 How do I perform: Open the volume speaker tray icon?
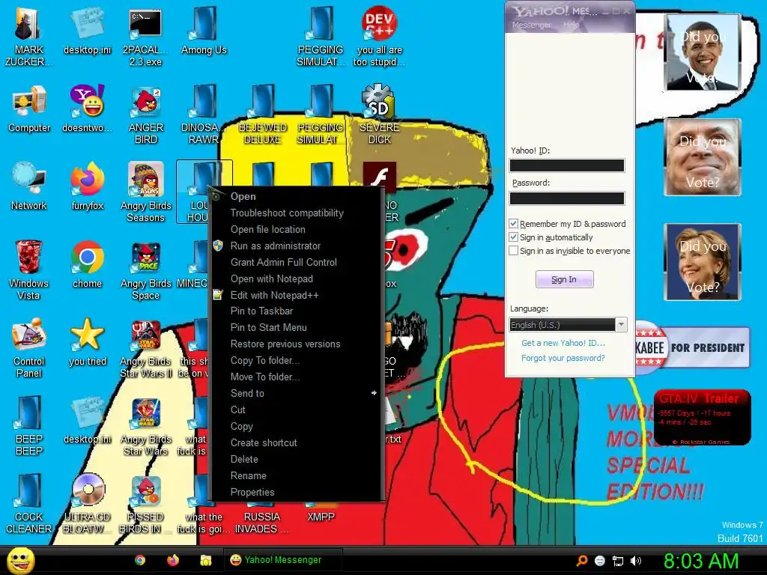[x=636, y=561]
